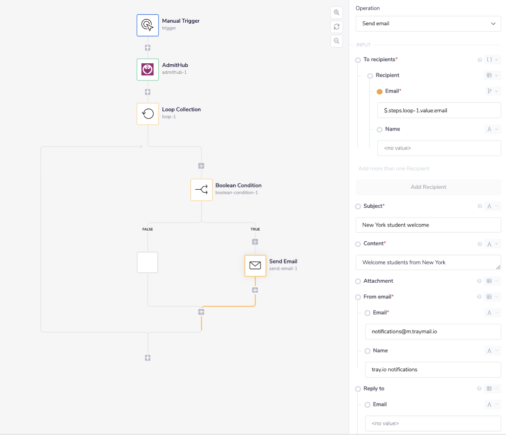506x435 pixels.
Task: Click the plus icon above Send Email on TRUE branch
Action: [x=255, y=242]
